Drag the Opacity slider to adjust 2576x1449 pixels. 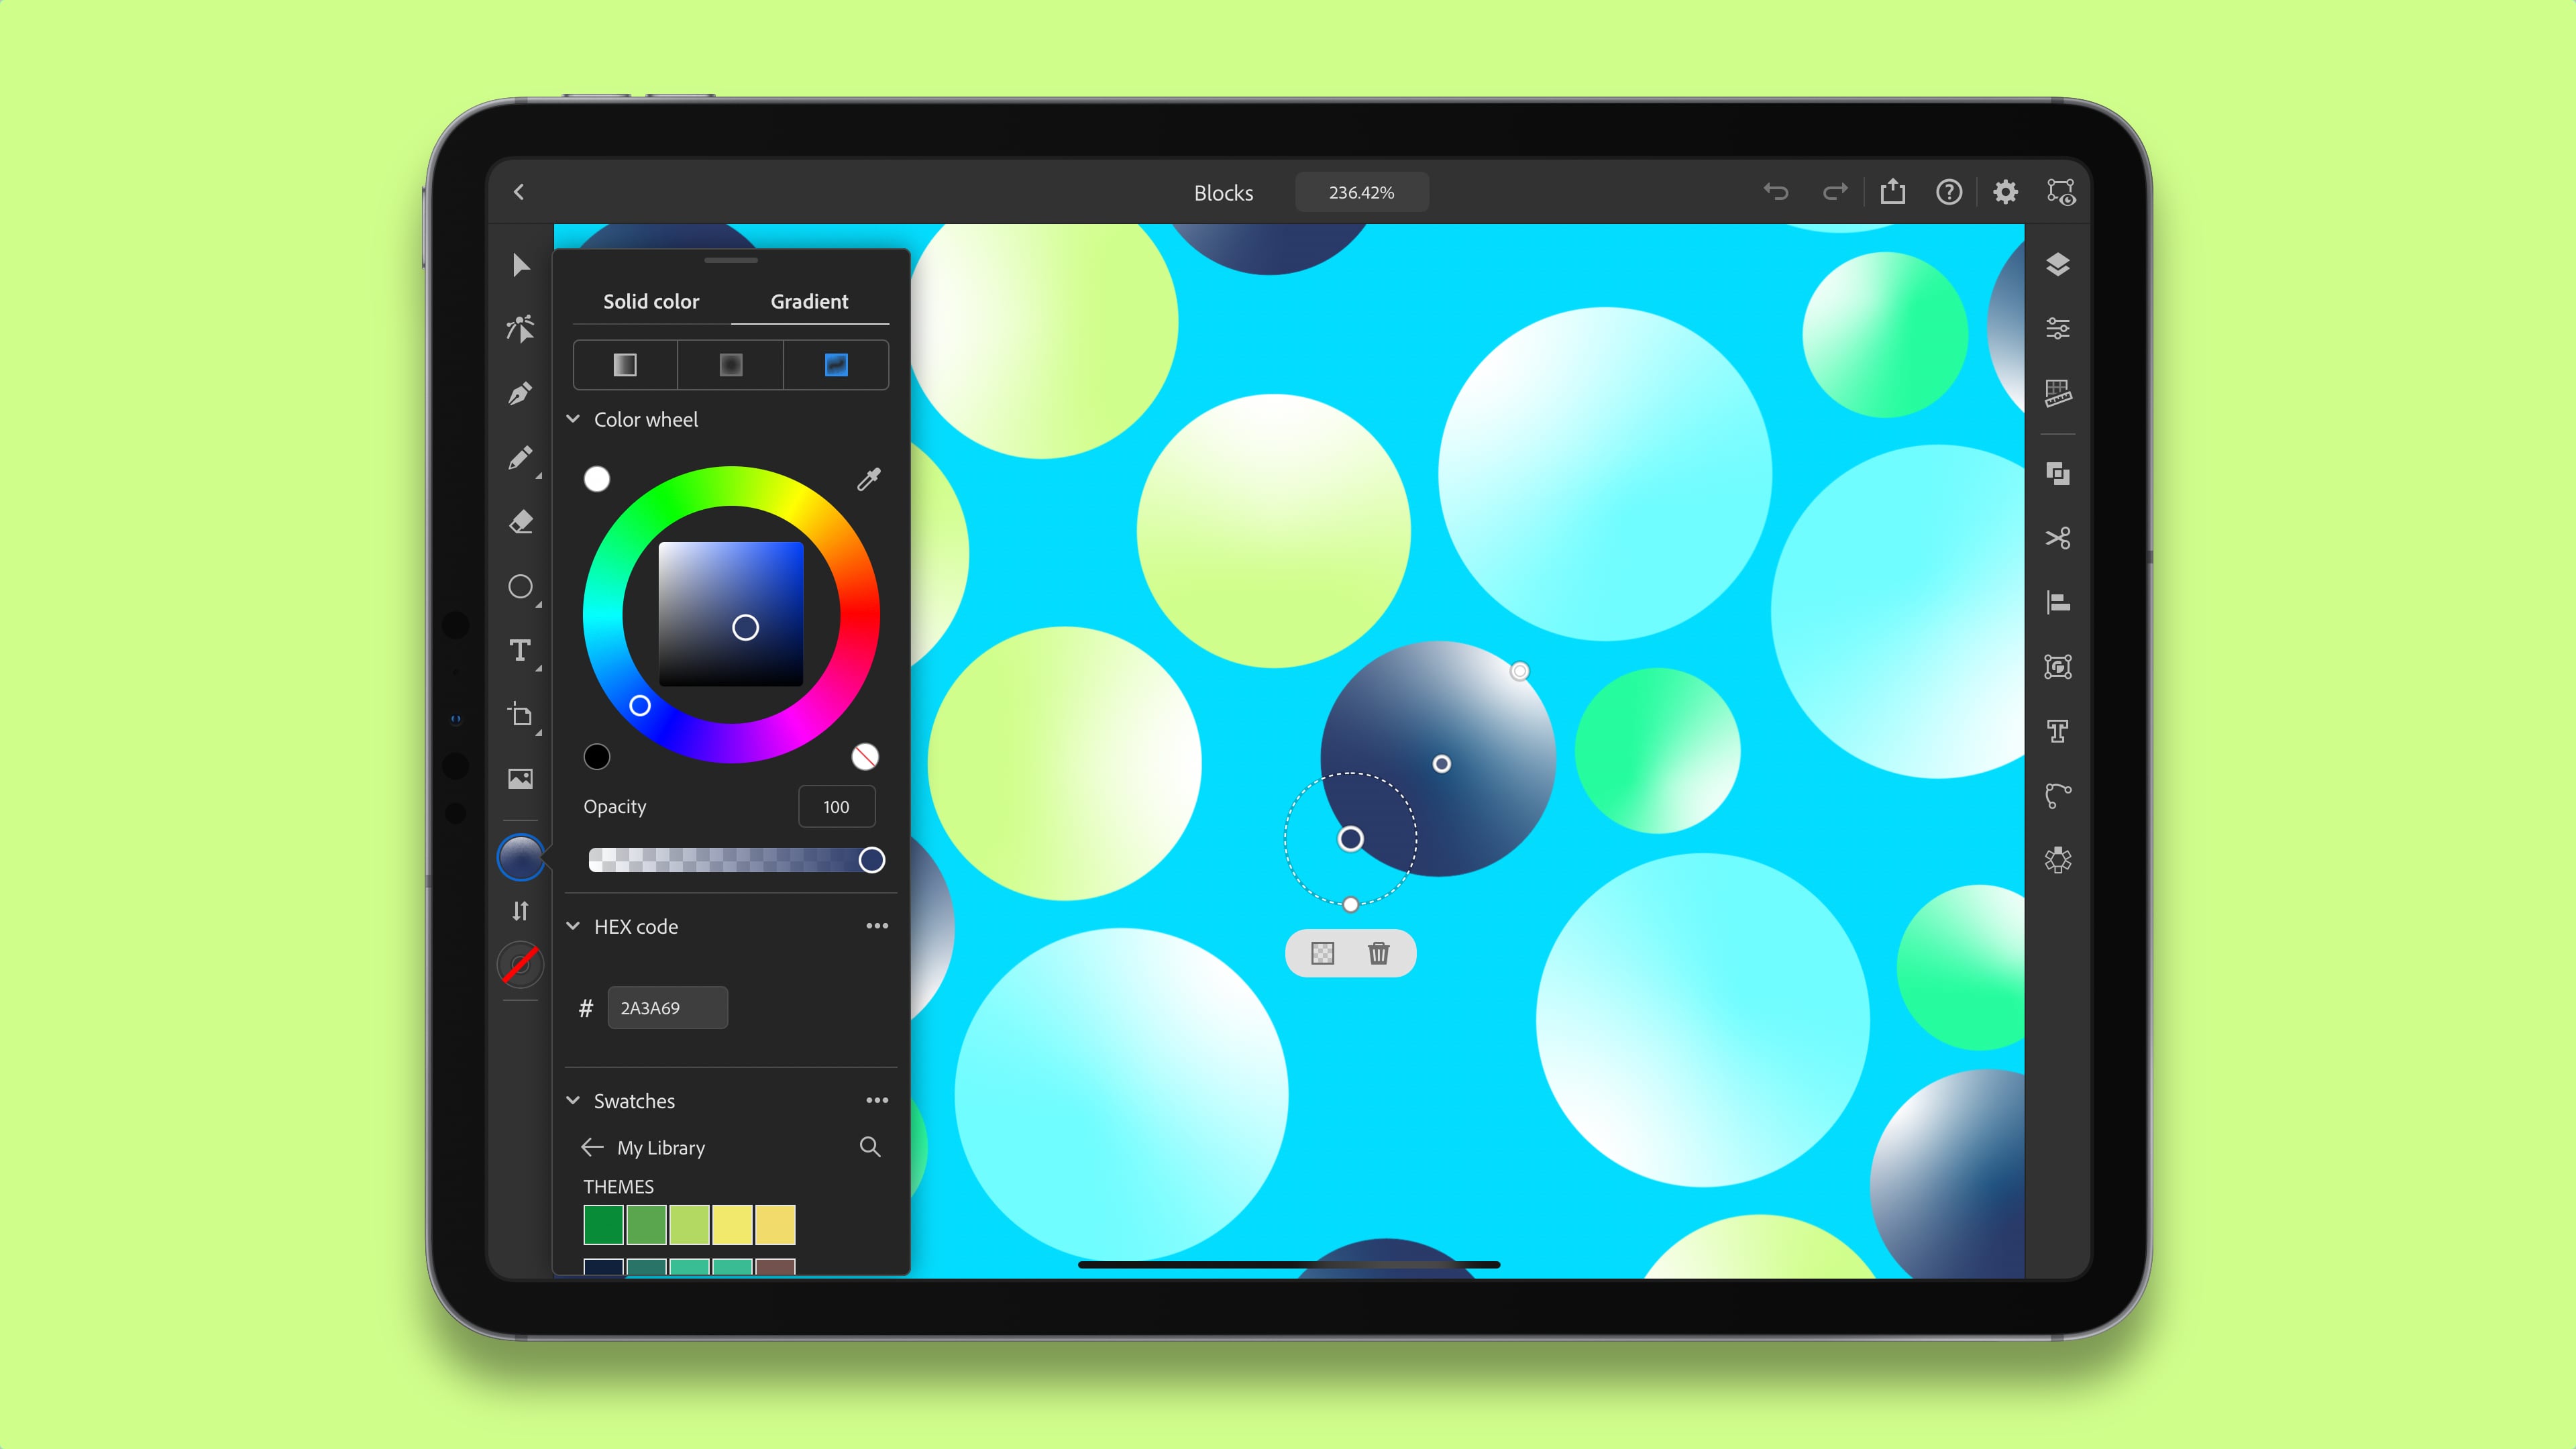[871, 860]
